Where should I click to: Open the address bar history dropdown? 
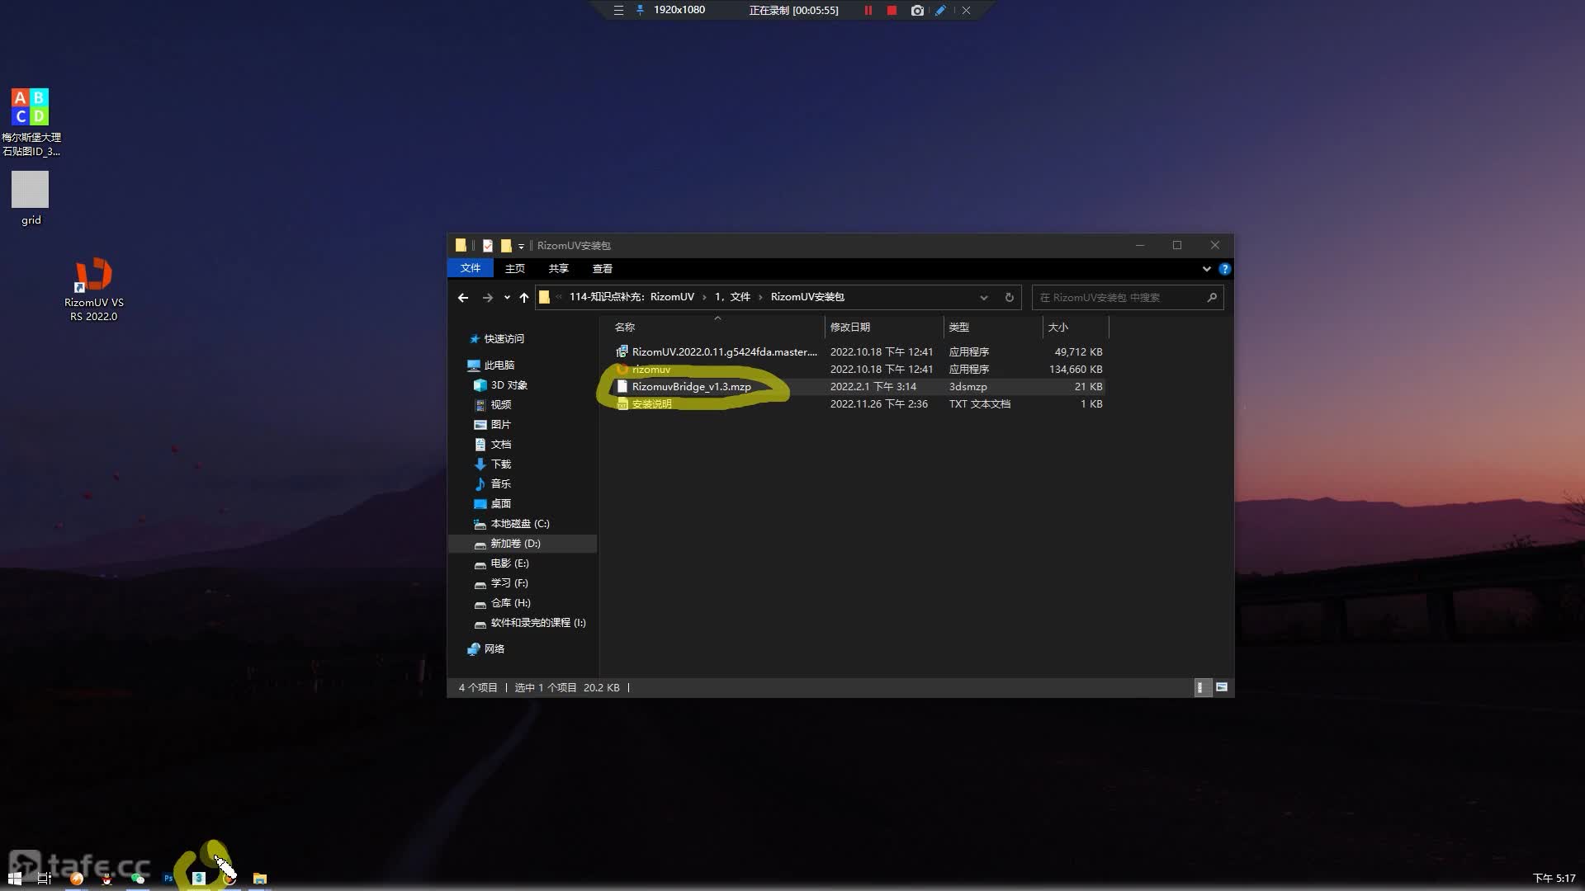(x=984, y=297)
